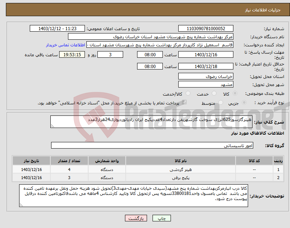Select the خدمت radio button
The image size is (290, 228).
point(214,93)
